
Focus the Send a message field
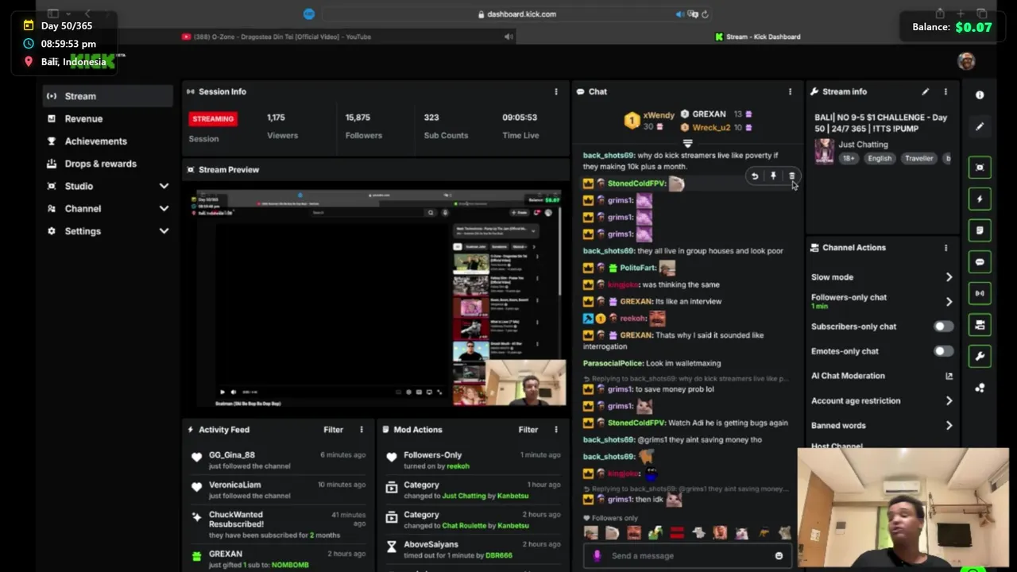pyautogui.click(x=688, y=556)
